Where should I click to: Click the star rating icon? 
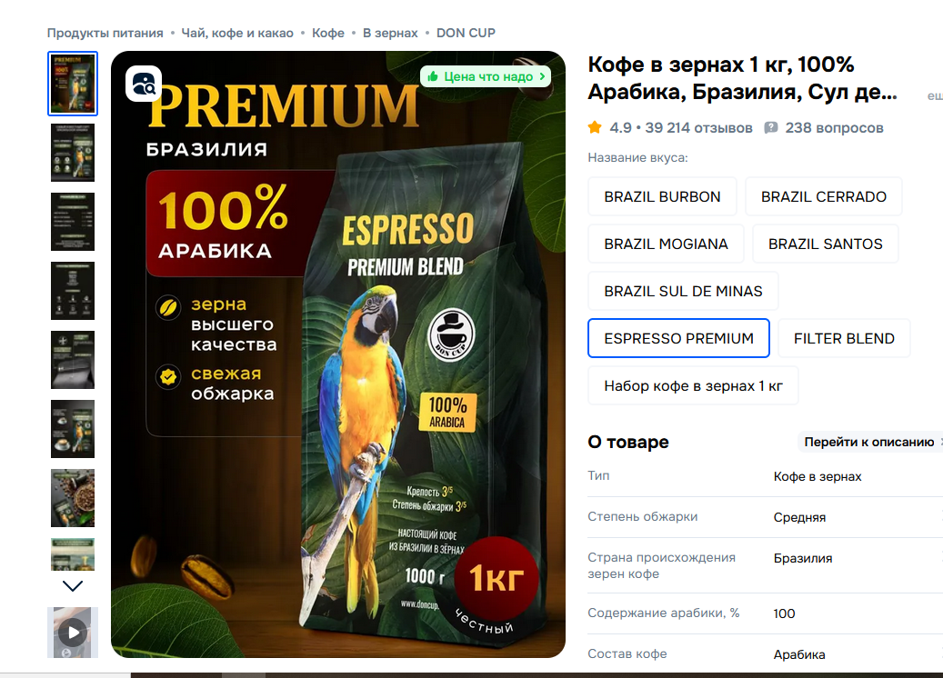[x=595, y=127]
